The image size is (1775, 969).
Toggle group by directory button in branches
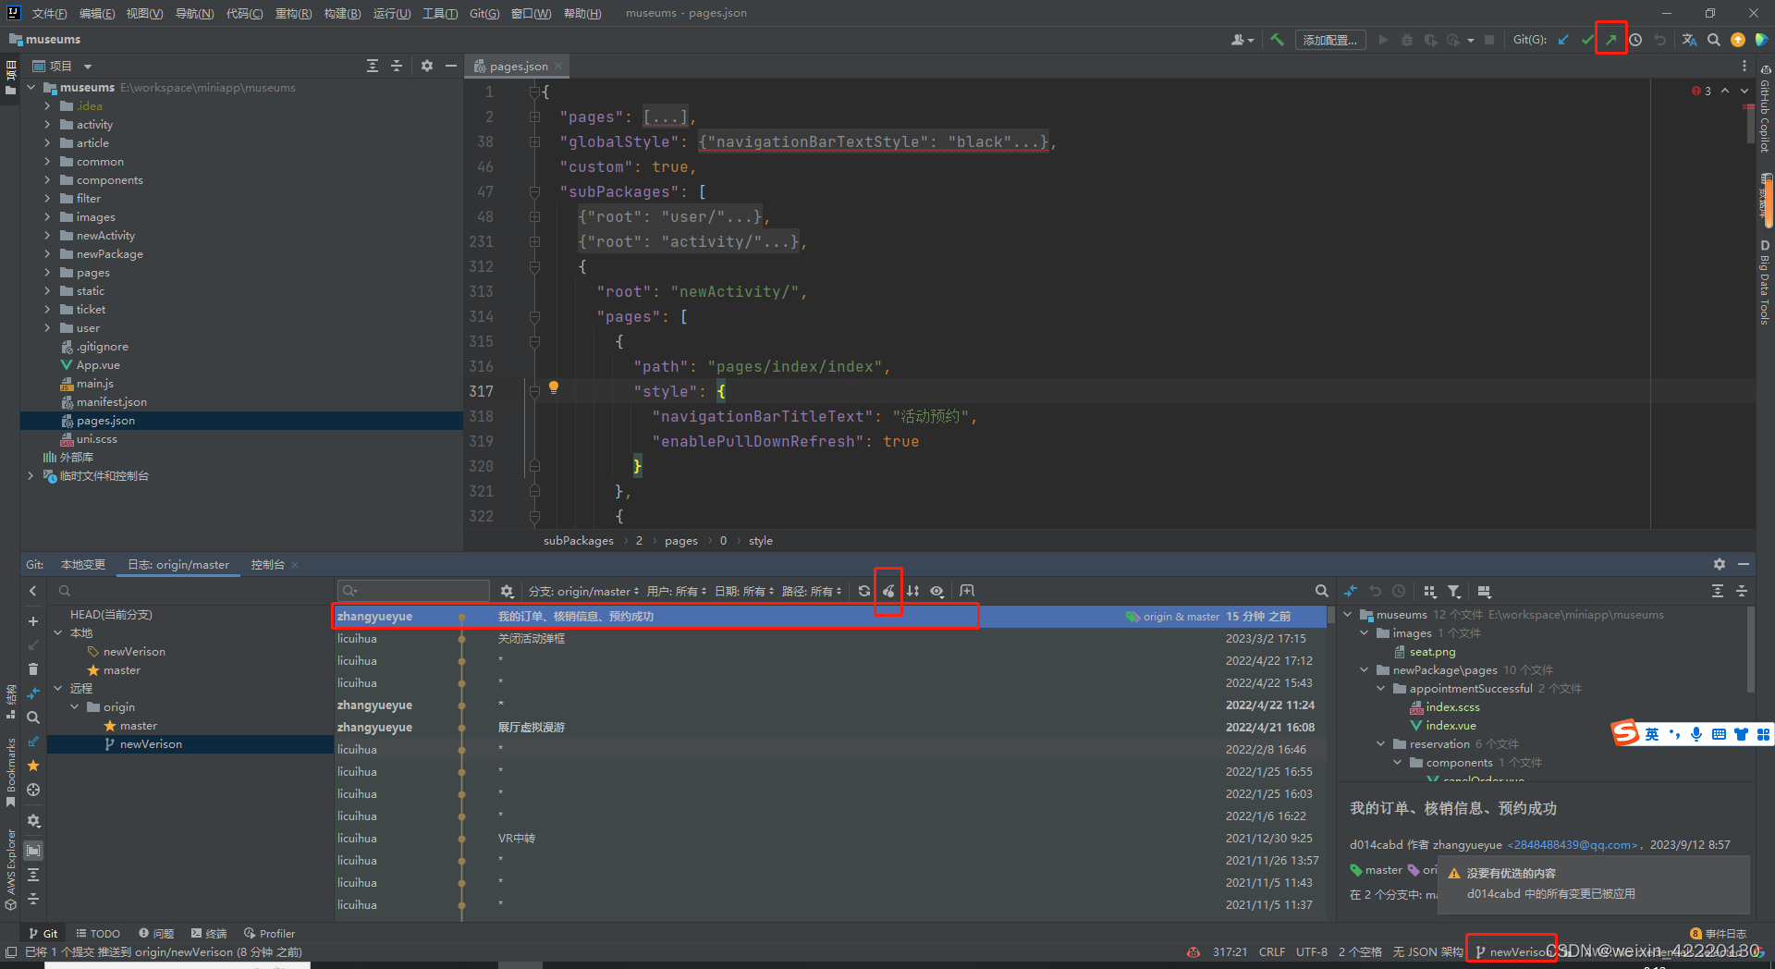33,851
